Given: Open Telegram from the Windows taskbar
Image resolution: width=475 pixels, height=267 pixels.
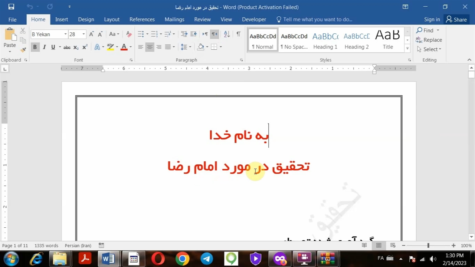Looking at the screenshot, I should (207, 258).
